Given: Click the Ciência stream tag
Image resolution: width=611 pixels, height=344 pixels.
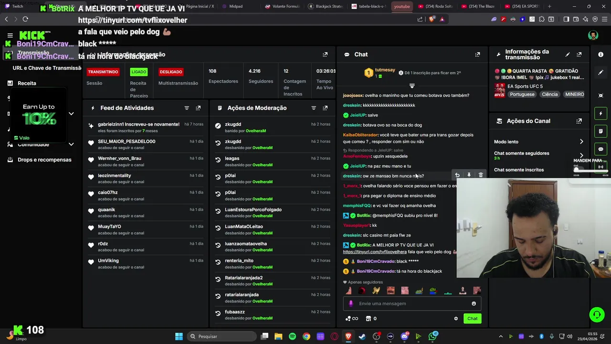Looking at the screenshot, I should point(549,95).
